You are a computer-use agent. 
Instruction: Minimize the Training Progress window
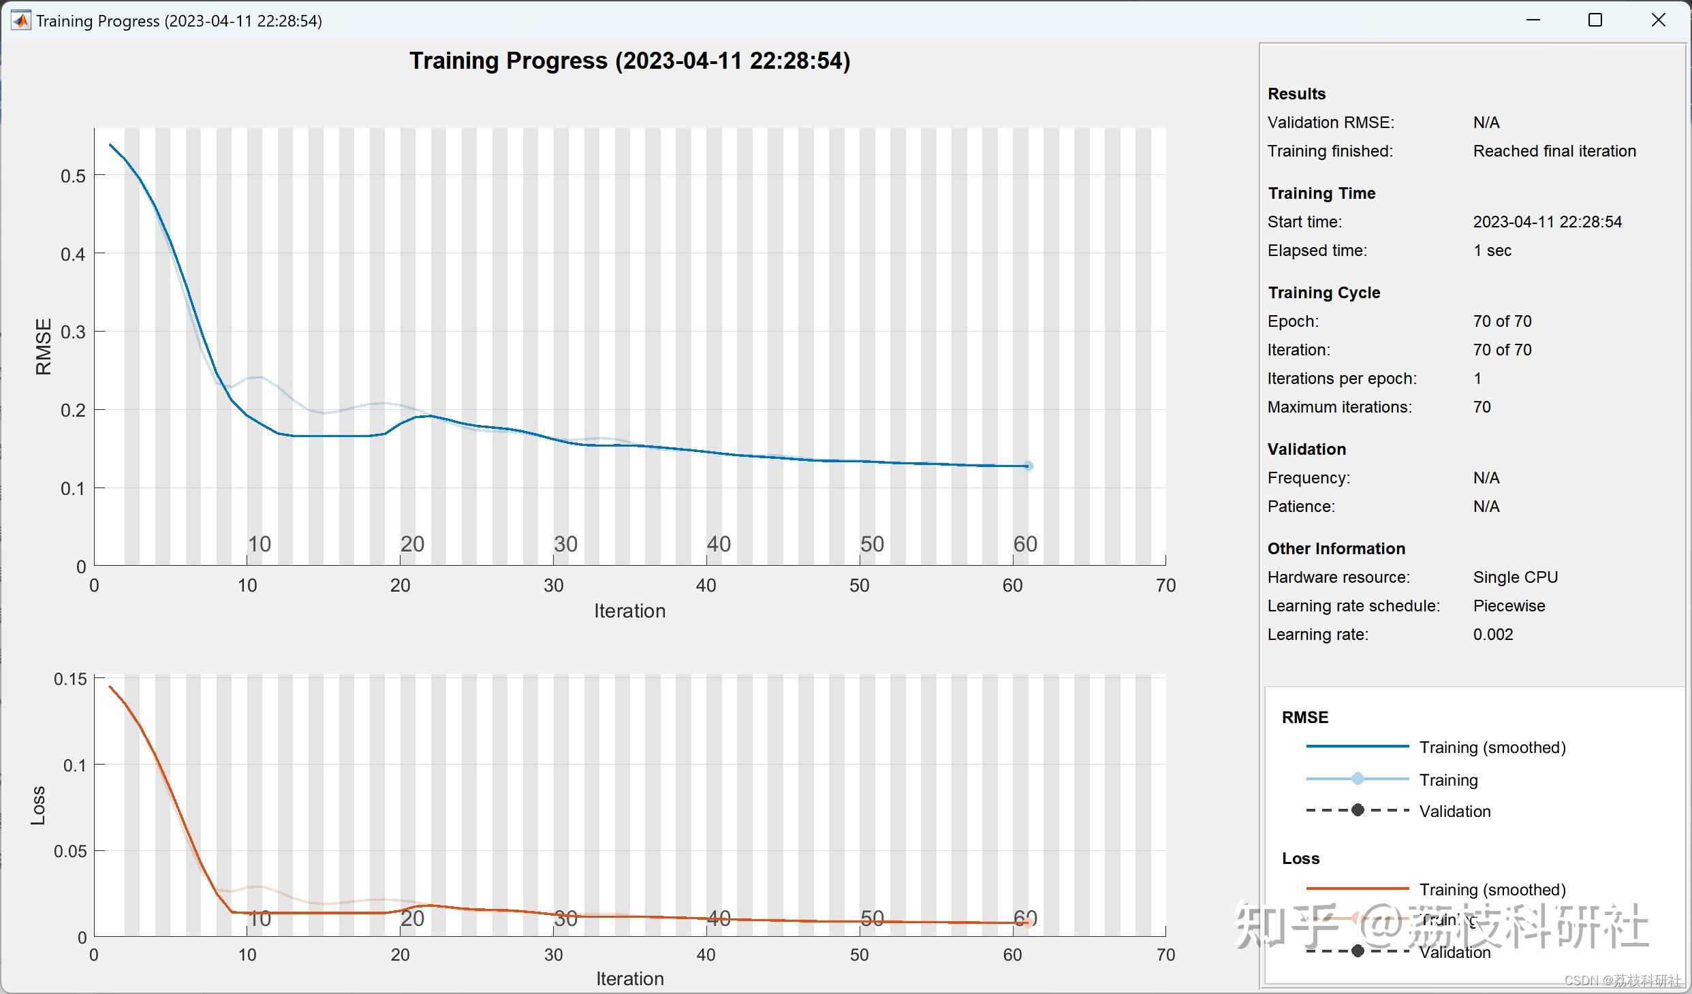click(1533, 20)
